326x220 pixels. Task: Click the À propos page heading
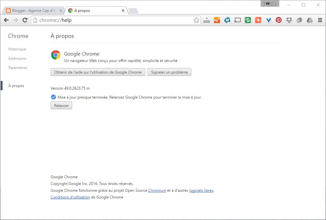point(62,36)
